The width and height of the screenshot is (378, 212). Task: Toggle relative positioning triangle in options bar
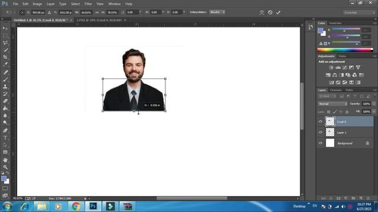[49, 12]
